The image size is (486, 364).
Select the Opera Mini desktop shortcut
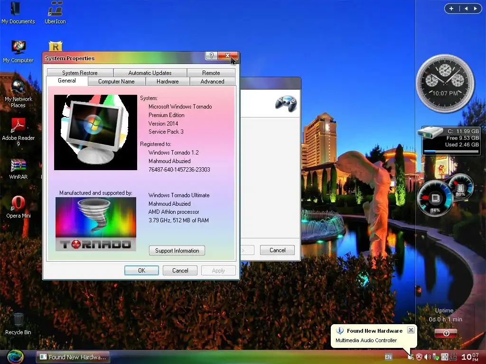(19, 207)
